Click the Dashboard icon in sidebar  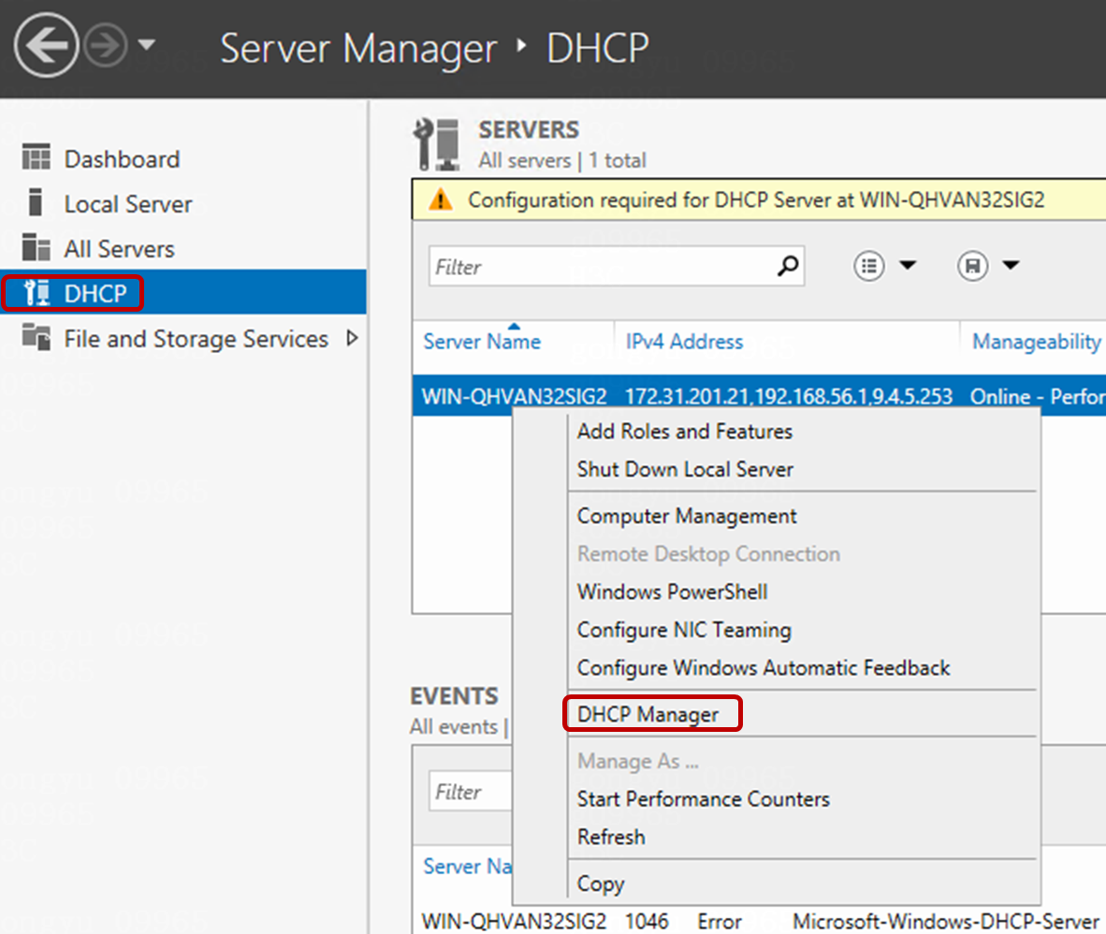pos(36,156)
